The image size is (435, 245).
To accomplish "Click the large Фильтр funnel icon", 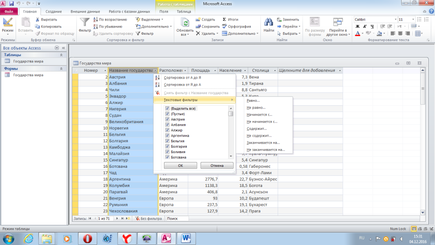I will tap(85, 22).
